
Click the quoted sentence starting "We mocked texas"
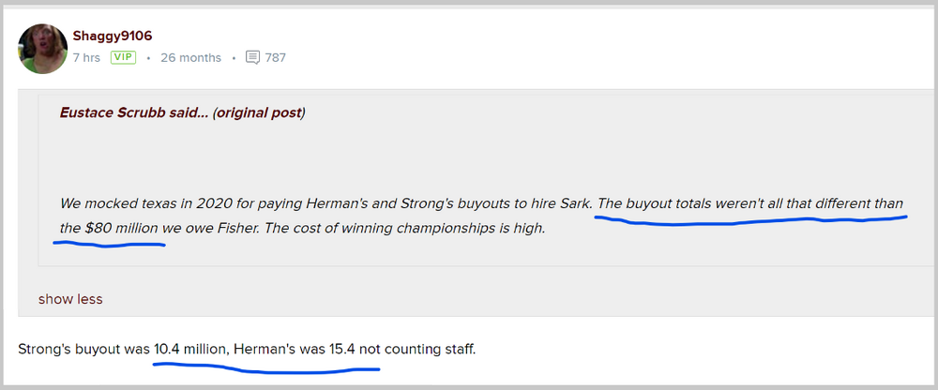(188, 203)
